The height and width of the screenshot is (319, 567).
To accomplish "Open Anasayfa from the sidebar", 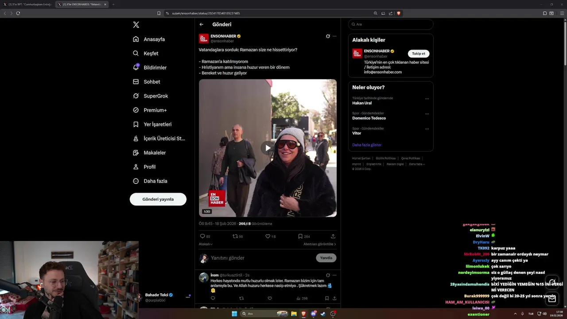I will (x=149, y=39).
